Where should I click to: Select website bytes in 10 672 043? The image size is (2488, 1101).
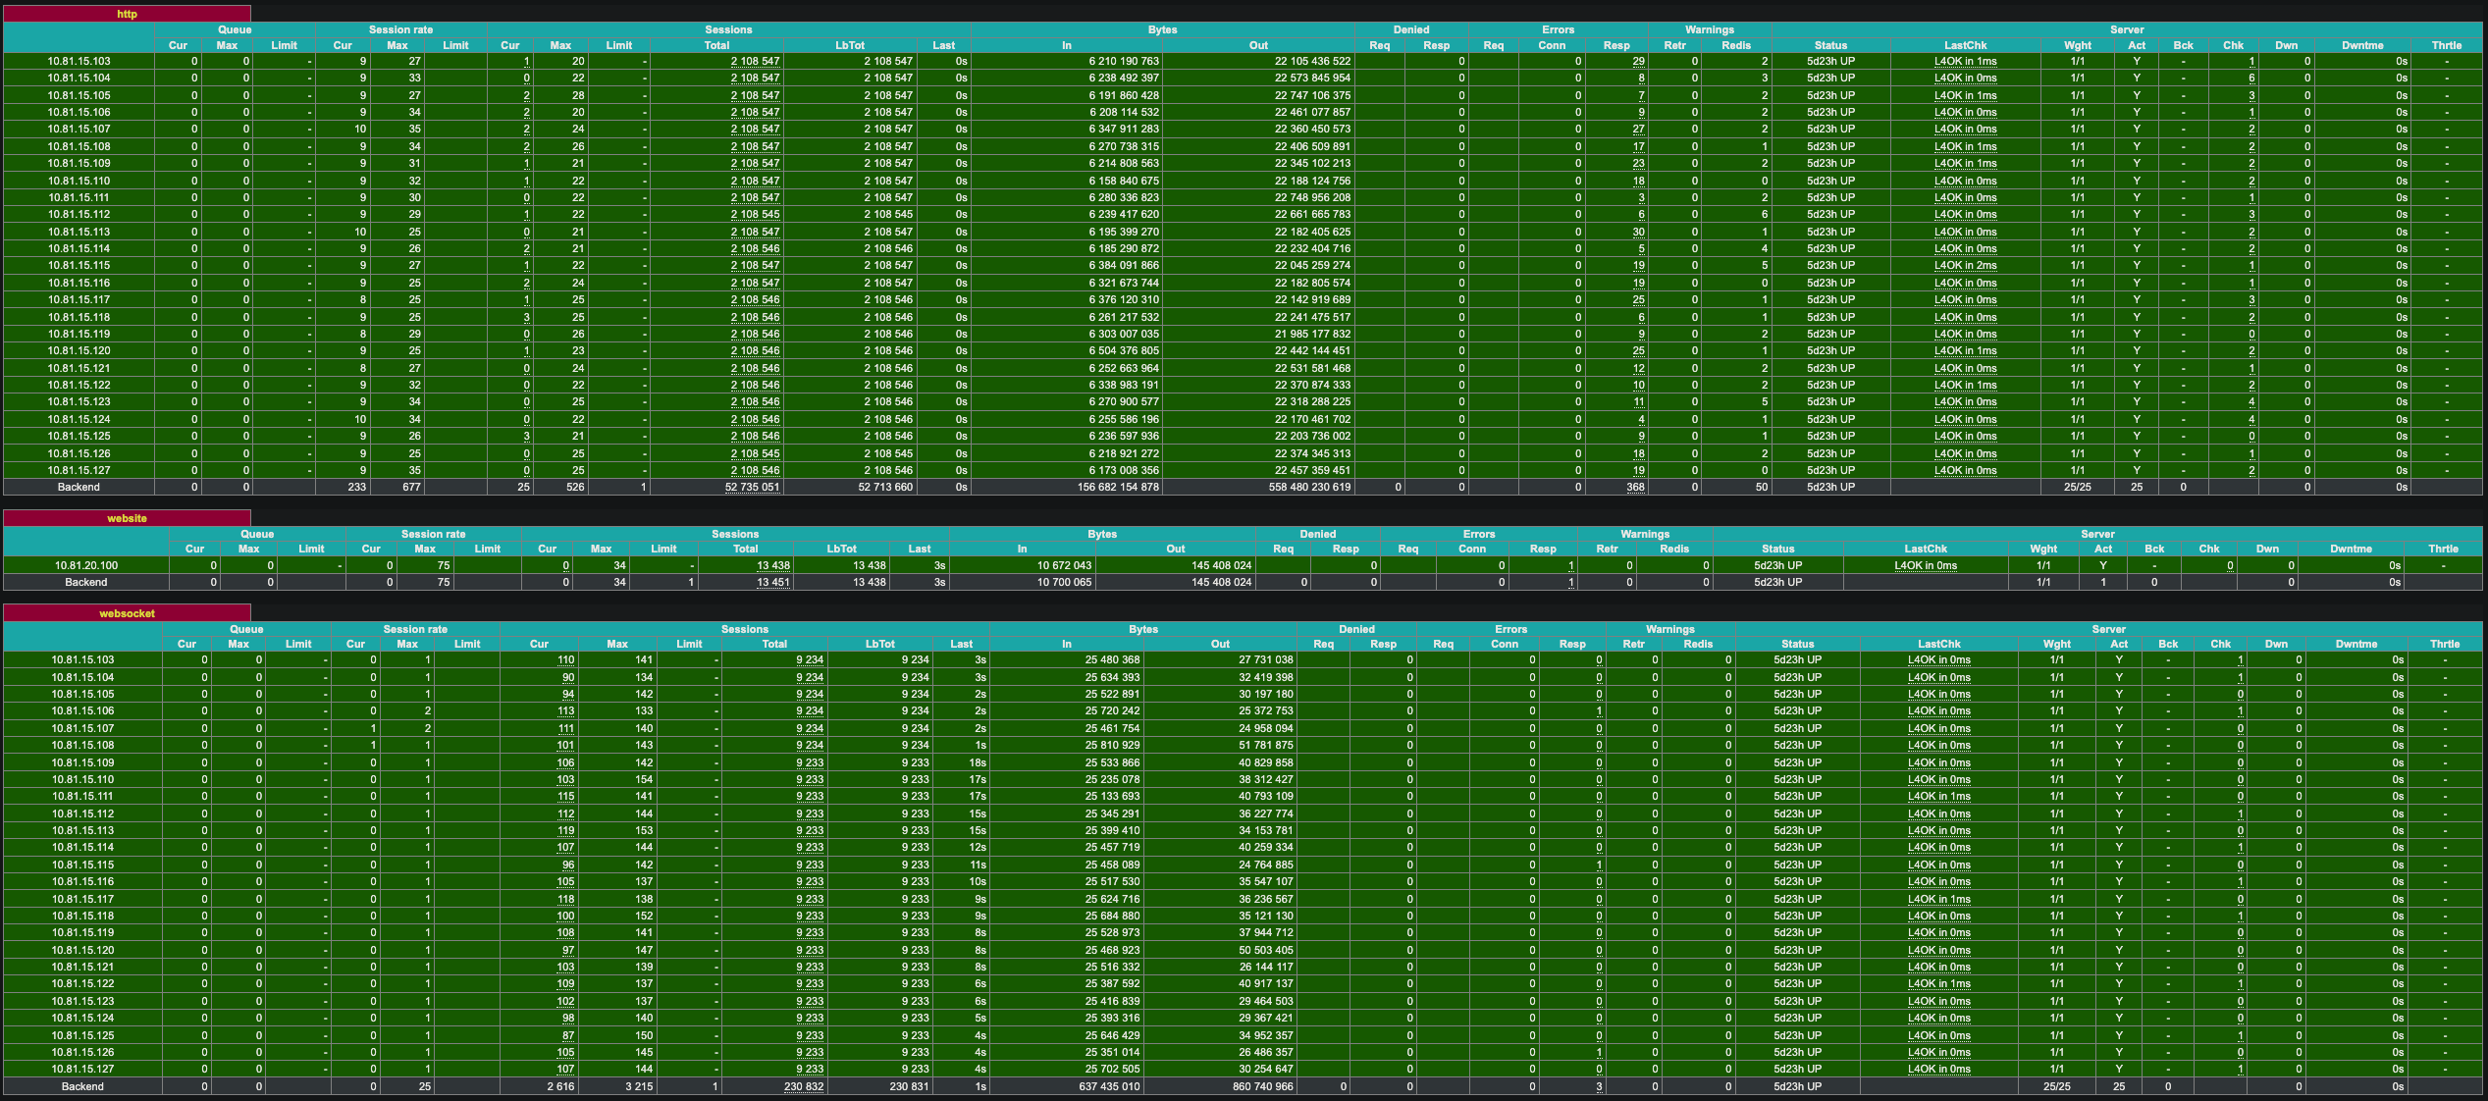tap(1064, 565)
